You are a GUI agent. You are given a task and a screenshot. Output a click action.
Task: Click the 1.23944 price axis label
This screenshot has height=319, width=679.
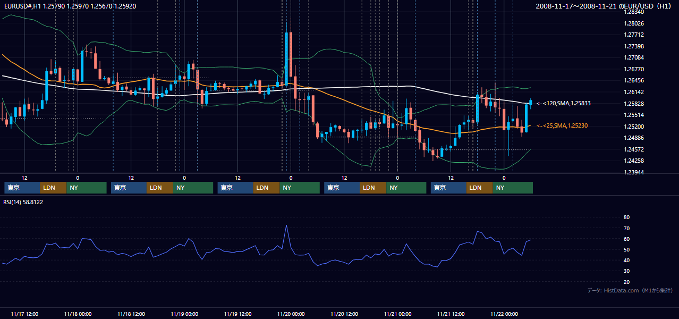(x=634, y=172)
